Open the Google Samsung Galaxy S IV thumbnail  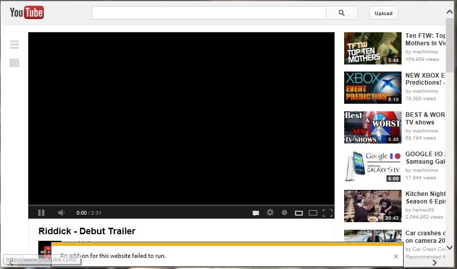pos(373,166)
